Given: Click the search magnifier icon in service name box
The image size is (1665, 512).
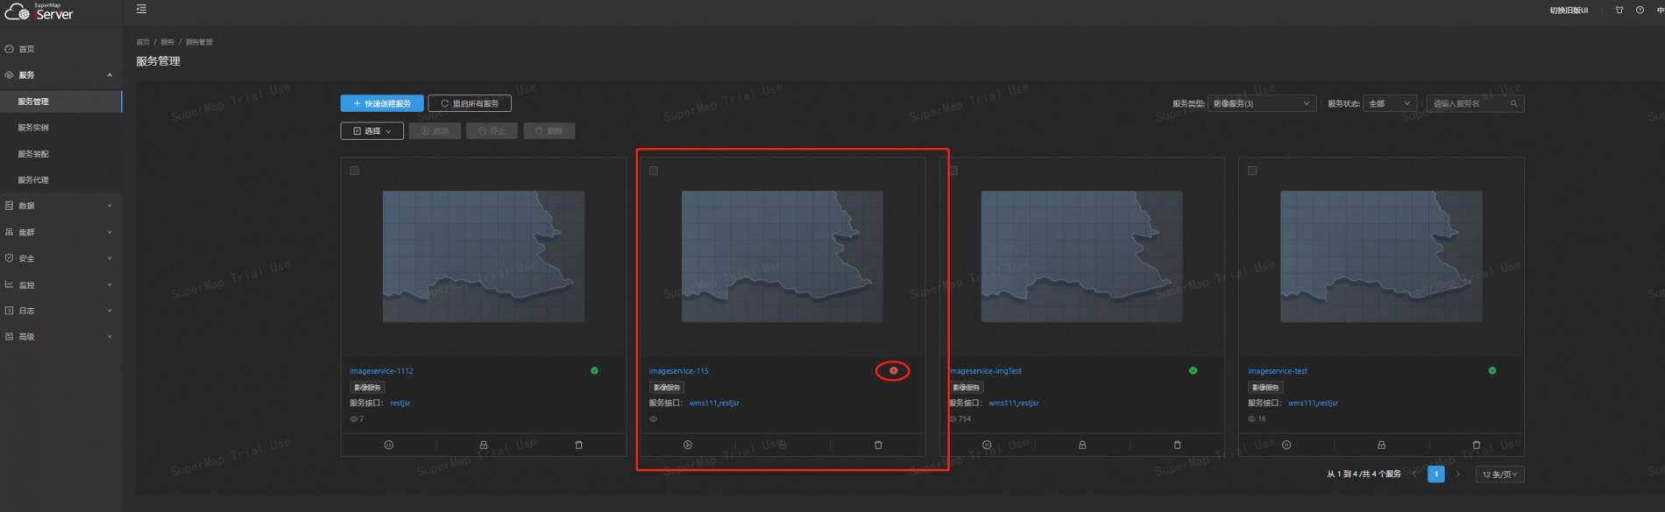Looking at the screenshot, I should [1513, 103].
